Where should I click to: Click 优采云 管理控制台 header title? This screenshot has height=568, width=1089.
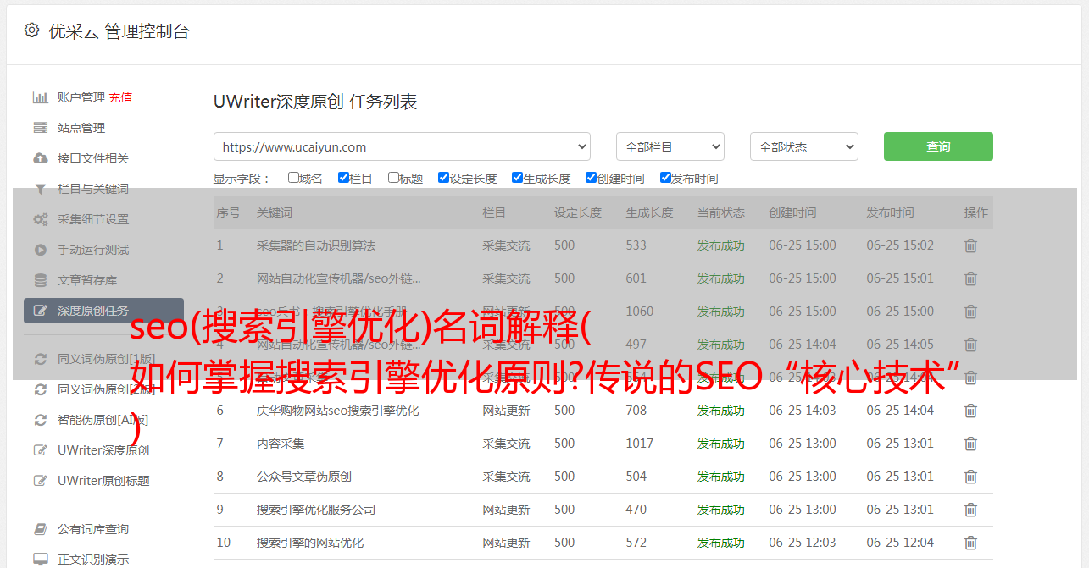tap(119, 31)
